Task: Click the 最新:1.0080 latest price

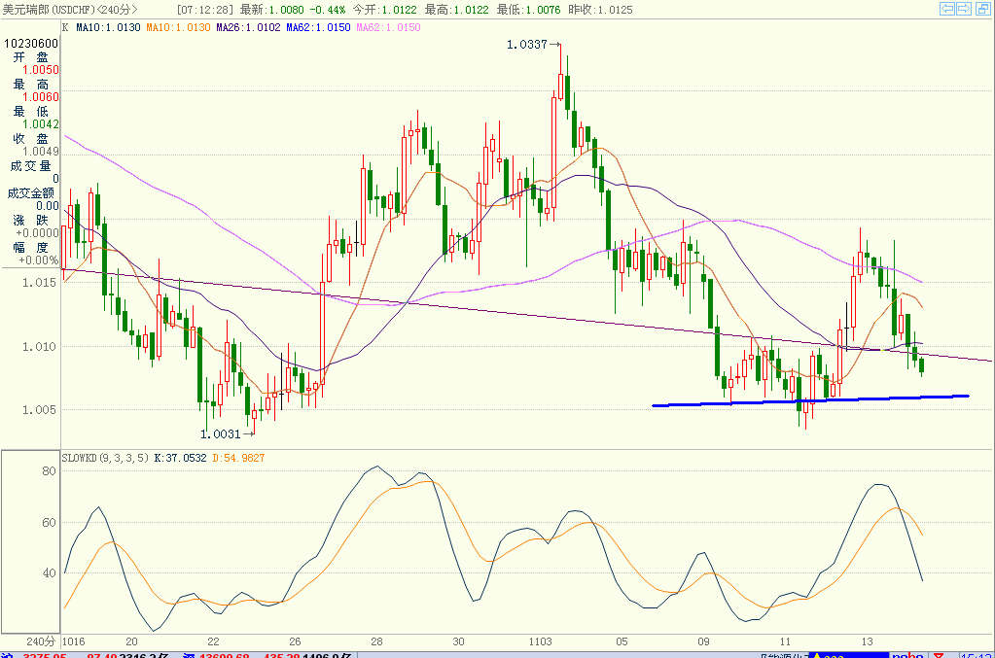Action: click(271, 10)
